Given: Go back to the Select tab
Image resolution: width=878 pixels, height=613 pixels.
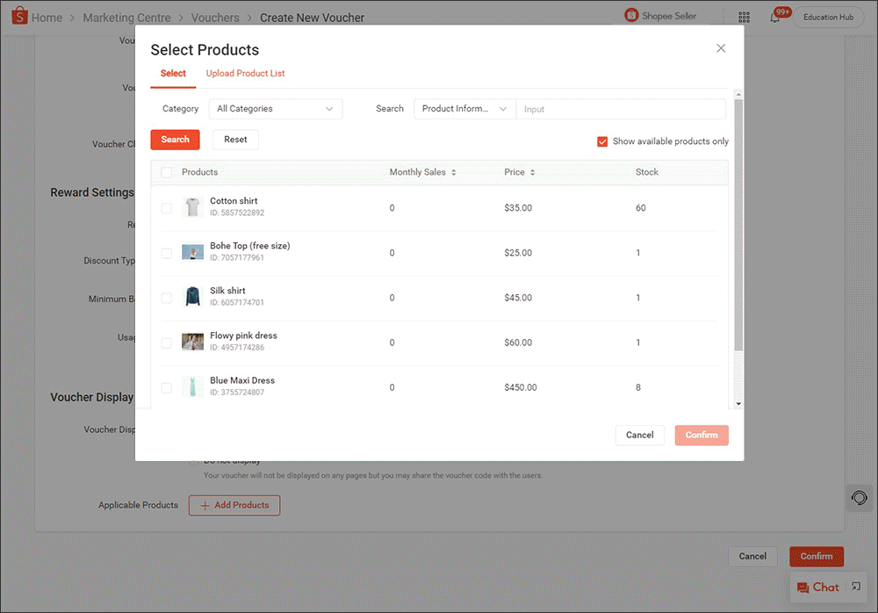Looking at the screenshot, I should click(173, 74).
